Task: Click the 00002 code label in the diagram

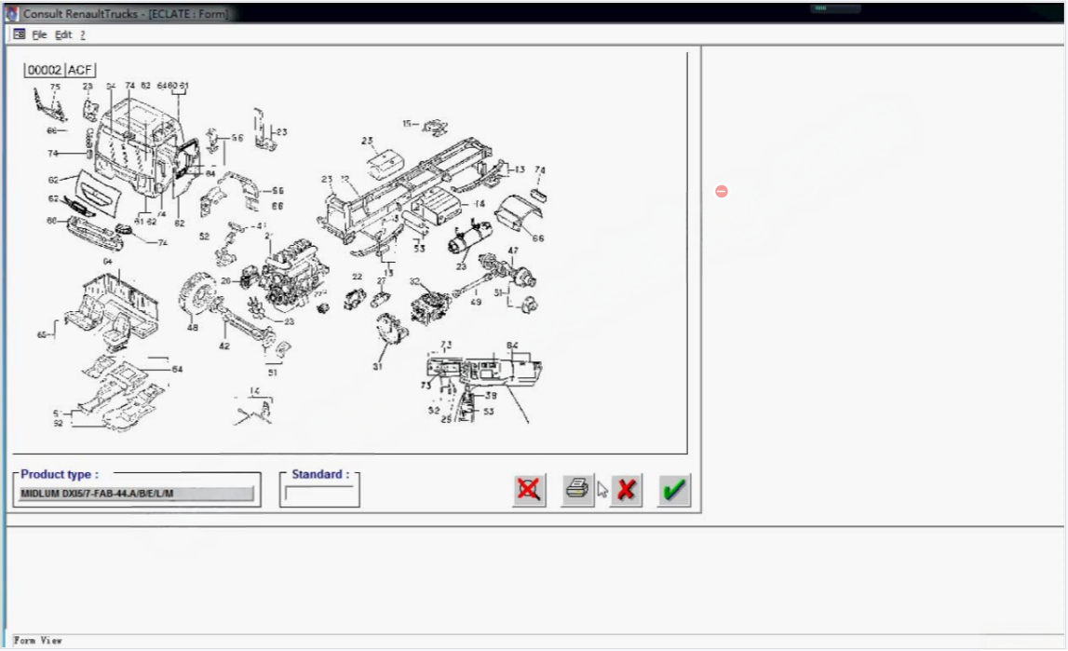Action: point(45,70)
